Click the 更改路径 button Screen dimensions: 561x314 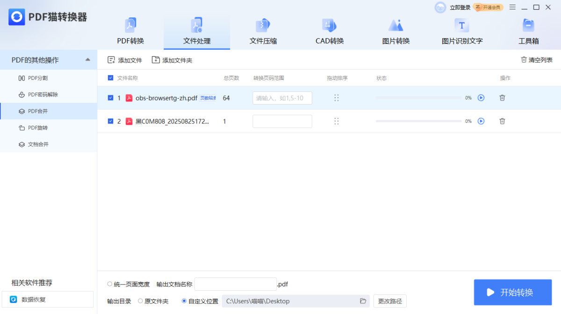(x=389, y=301)
